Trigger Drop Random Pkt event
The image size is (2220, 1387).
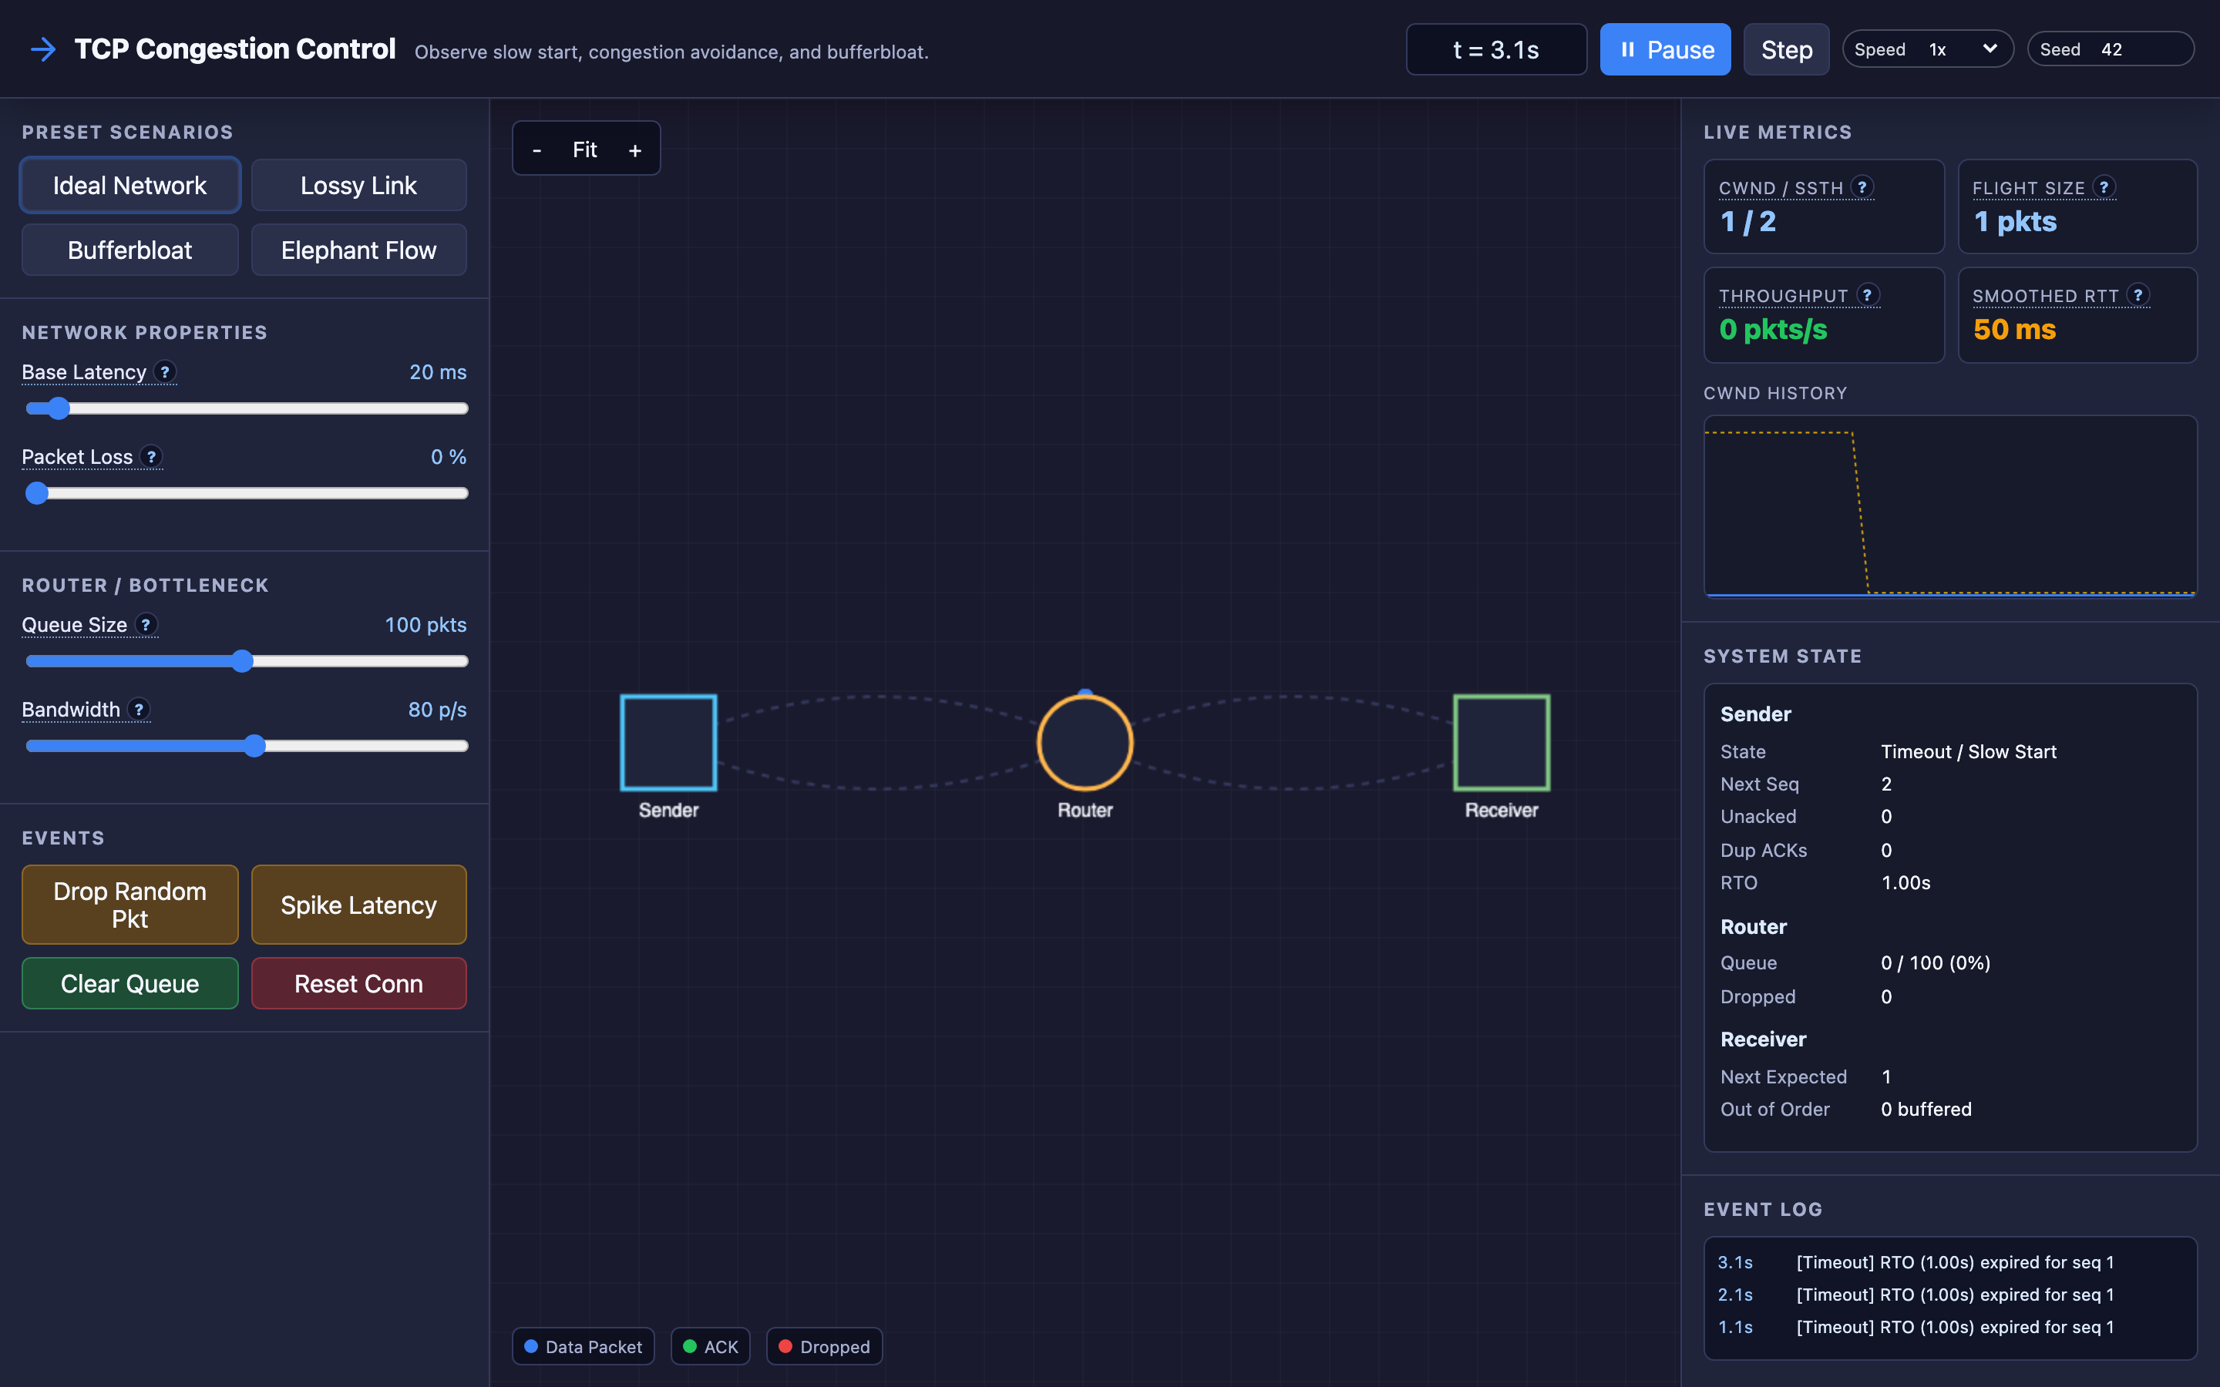point(130,905)
